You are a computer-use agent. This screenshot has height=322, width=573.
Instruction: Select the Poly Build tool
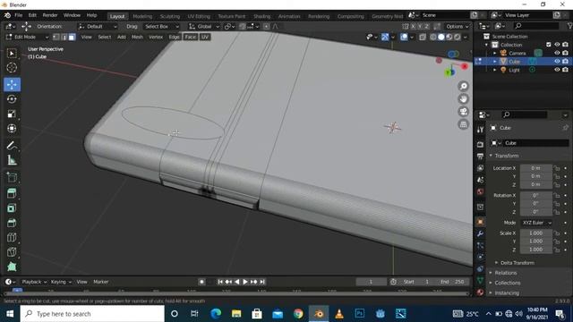coord(12,267)
